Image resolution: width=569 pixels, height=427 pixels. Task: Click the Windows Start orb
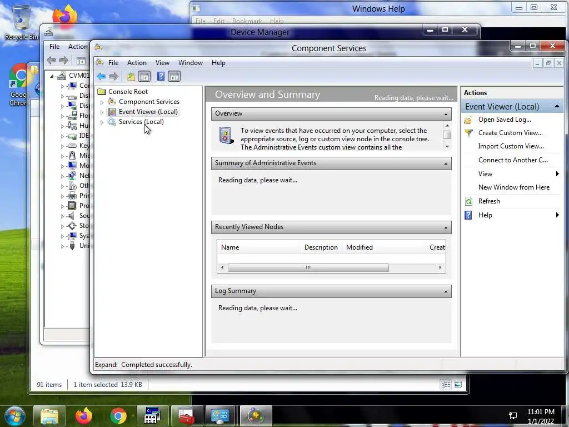pyautogui.click(x=14, y=416)
